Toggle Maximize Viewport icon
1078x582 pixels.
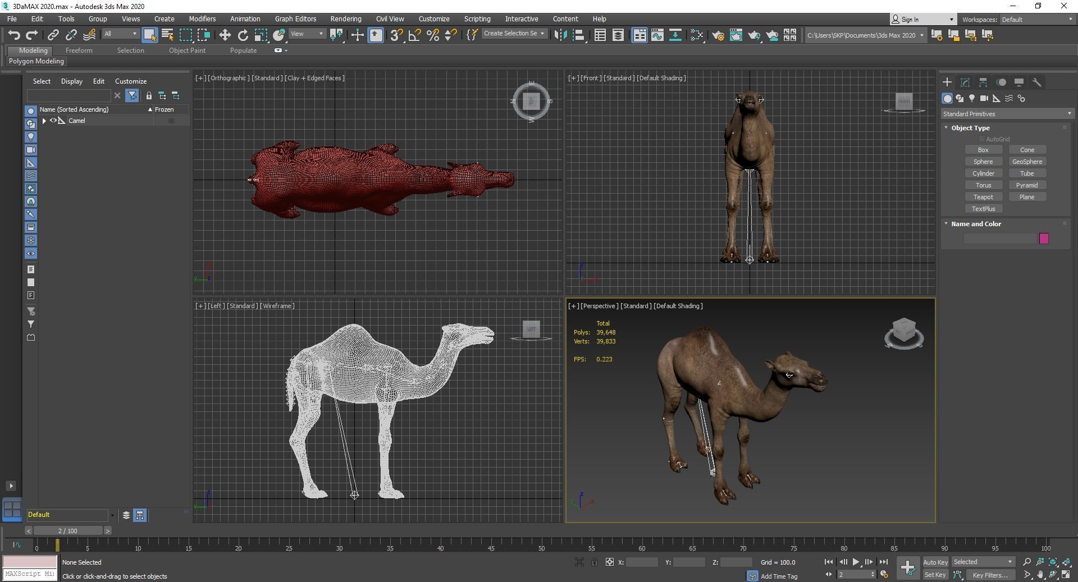pyautogui.click(x=1066, y=575)
